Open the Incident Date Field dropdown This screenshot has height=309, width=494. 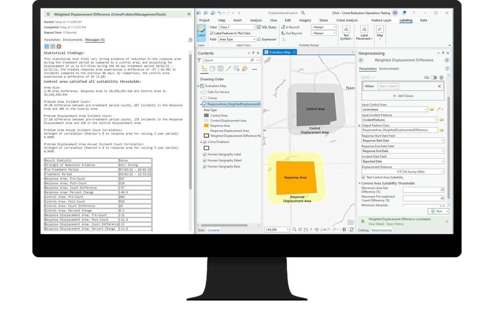(x=403, y=161)
